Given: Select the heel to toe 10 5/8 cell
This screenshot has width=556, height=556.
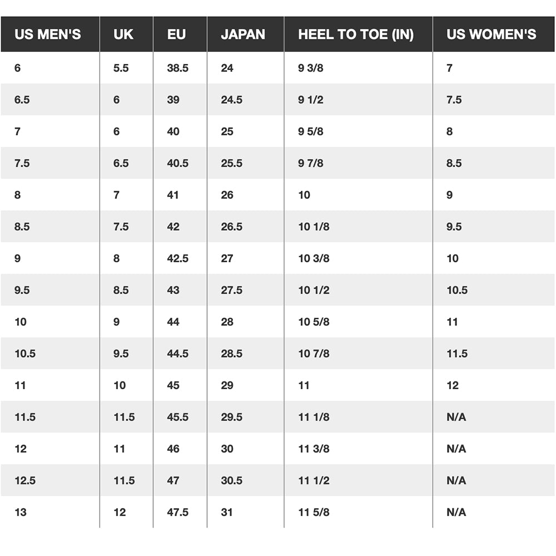Looking at the screenshot, I should 314,322.
